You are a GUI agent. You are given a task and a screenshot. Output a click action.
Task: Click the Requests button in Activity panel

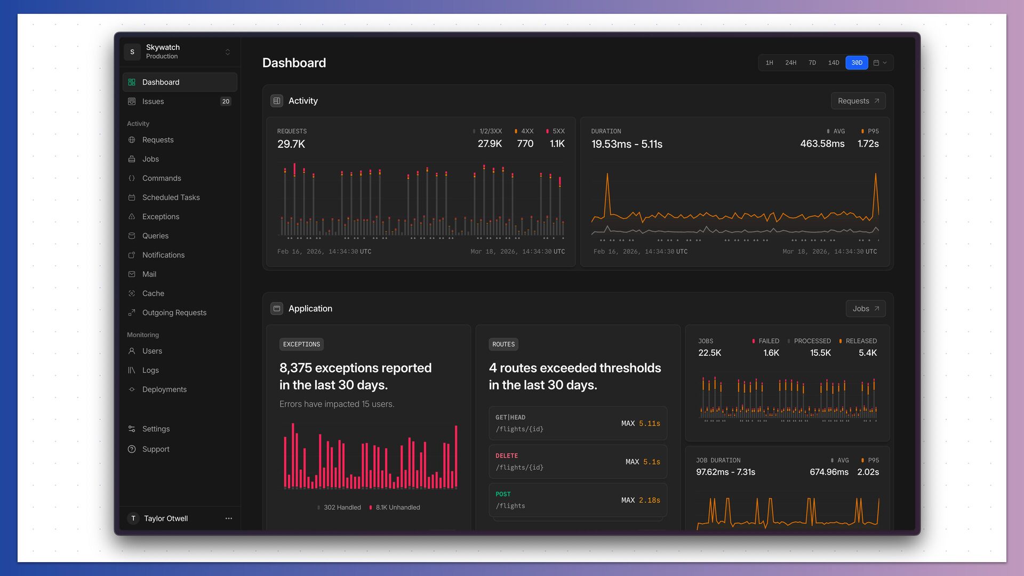tap(858, 101)
